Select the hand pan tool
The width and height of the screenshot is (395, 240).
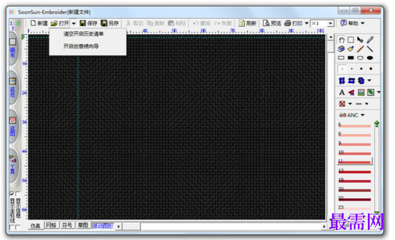341,40
